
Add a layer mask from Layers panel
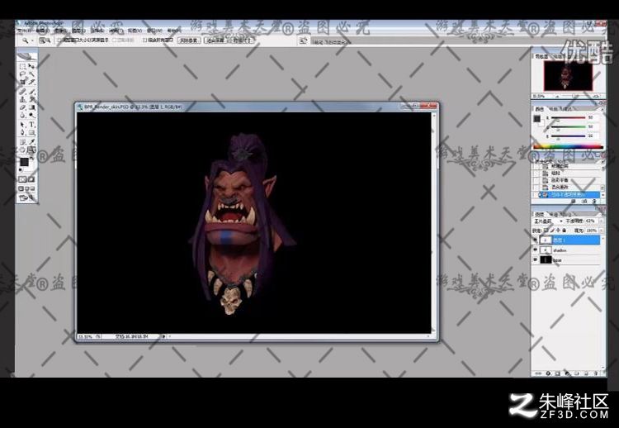click(557, 373)
